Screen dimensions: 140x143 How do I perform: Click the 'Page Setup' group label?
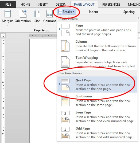[x=42, y=30]
